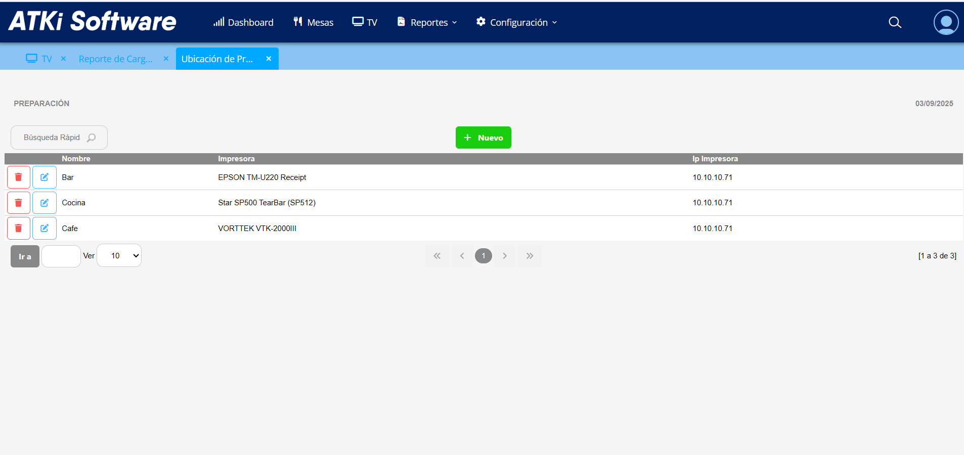The width and height of the screenshot is (964, 455).
Task: Delete the Cocina preparation row
Action: 19,203
